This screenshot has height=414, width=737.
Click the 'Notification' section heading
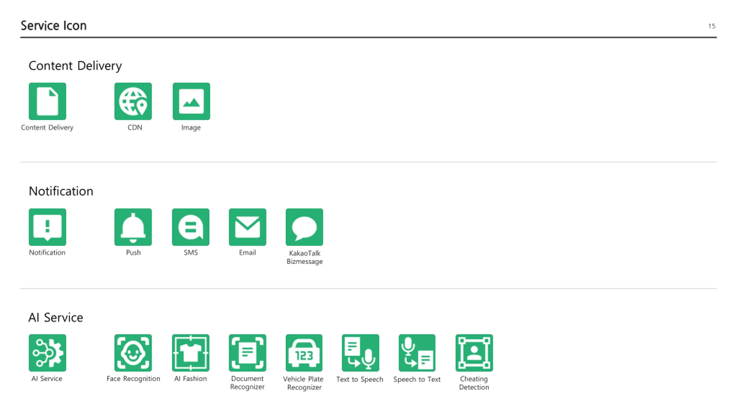click(61, 191)
